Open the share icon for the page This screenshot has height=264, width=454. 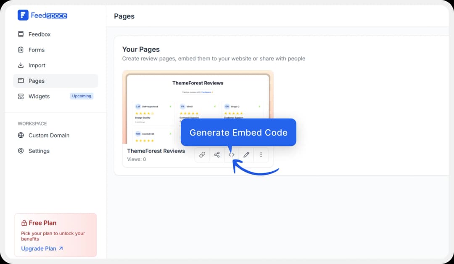pos(217,154)
